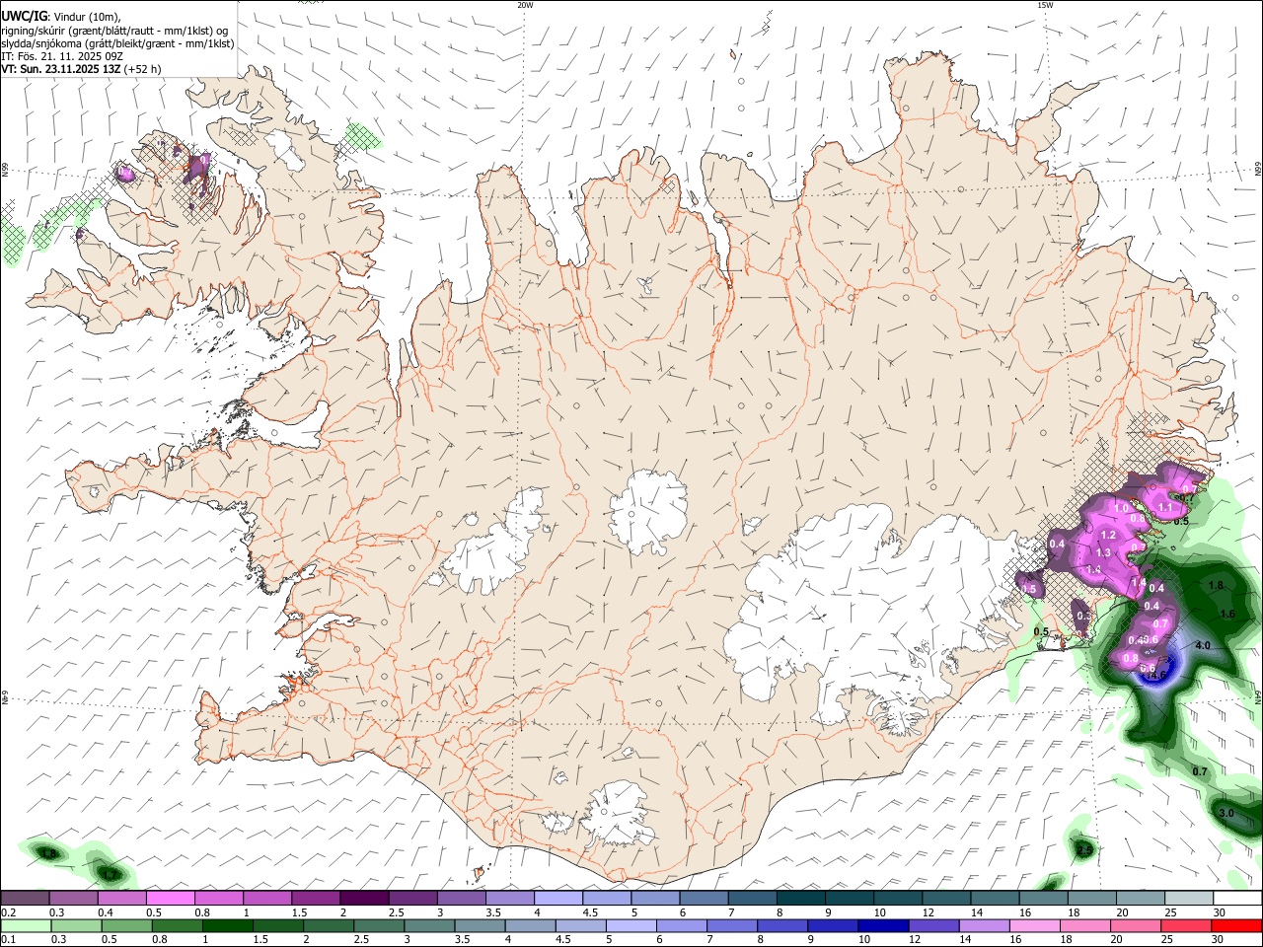Click the '(+52 h)' forecast offset text

point(143,69)
